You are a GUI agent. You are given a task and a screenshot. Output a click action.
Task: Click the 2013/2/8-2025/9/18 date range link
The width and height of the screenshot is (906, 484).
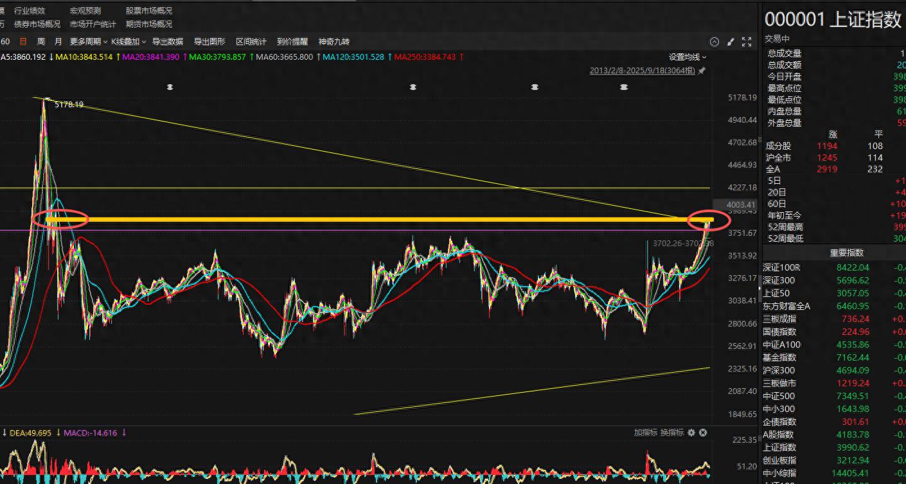click(x=643, y=71)
